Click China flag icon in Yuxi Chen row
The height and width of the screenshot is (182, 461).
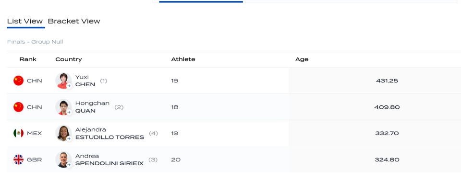pos(19,80)
